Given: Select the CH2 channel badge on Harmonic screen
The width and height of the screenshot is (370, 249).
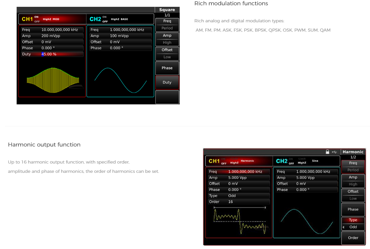Looking at the screenshot, I should [282, 161].
